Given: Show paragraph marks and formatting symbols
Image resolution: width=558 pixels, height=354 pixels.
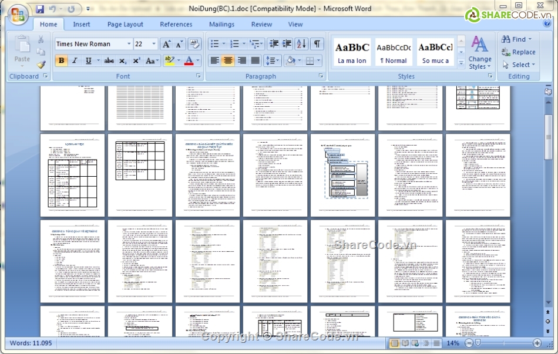Looking at the screenshot, I should pyautogui.click(x=317, y=44).
